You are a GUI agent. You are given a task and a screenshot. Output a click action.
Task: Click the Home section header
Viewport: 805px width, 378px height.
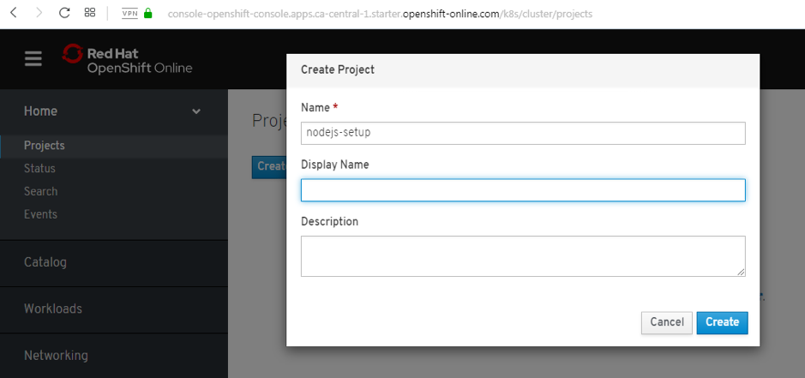click(40, 111)
